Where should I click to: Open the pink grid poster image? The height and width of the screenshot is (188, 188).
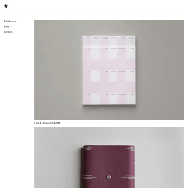109,70
